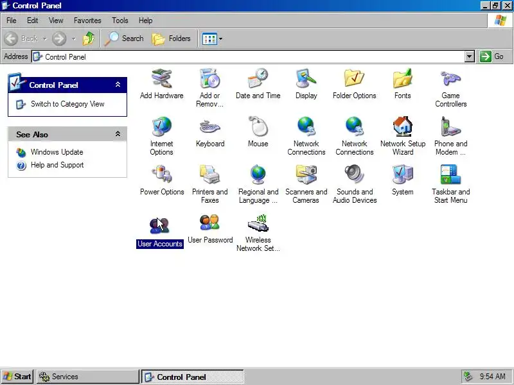Open the Add Hardware icon
The height and width of the screenshot is (385, 514).
click(161, 79)
